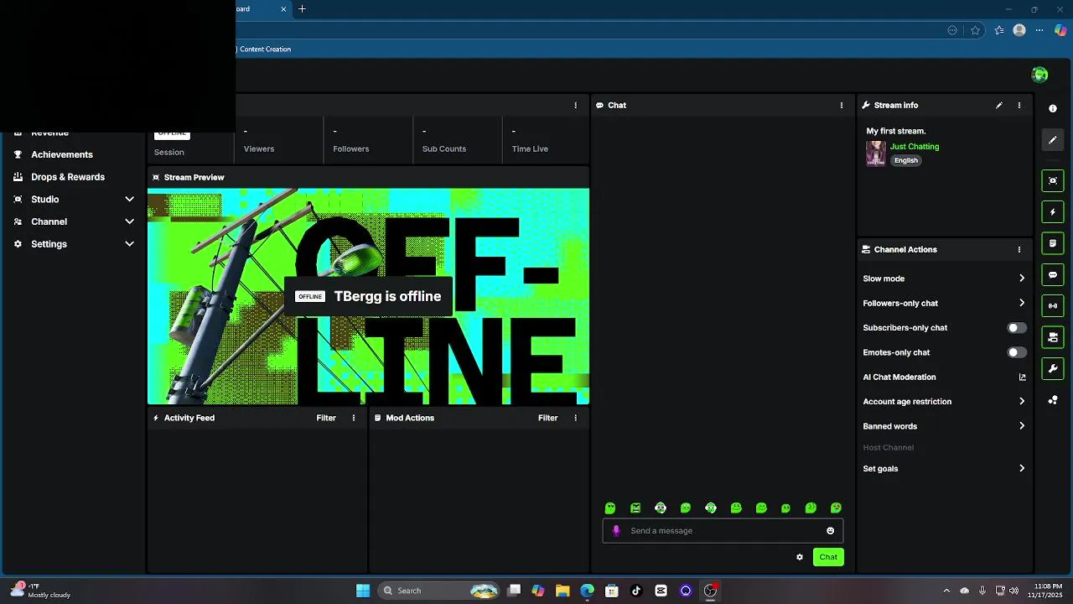The width and height of the screenshot is (1073, 604).
Task: Open the Activity Feed three-dot menu
Action: pyautogui.click(x=354, y=418)
